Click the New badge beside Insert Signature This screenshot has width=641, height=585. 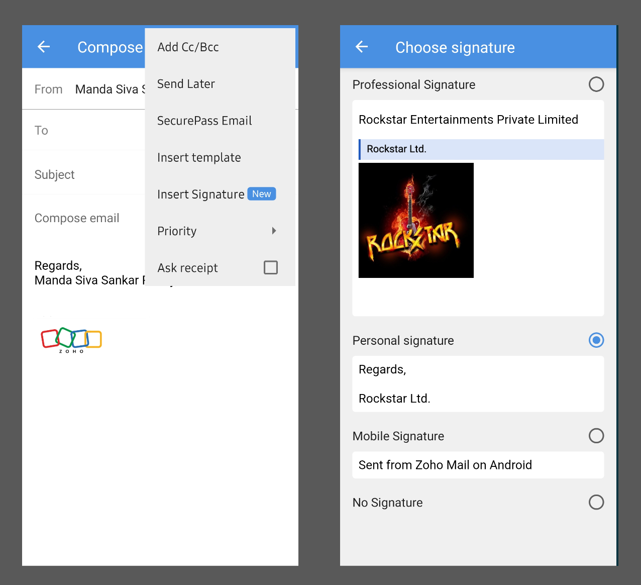[262, 194]
